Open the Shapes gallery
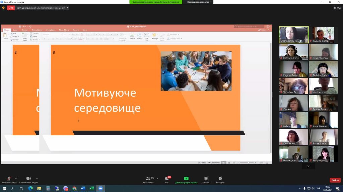This screenshot has width=343, height=192. (140, 36)
